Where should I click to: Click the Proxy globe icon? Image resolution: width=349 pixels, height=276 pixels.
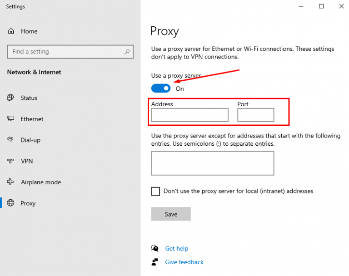tap(10, 203)
